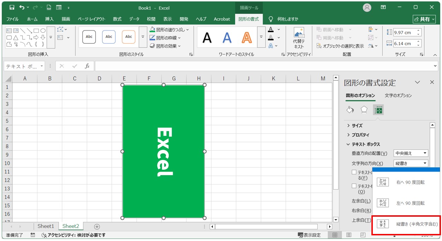Image resolution: width=442 pixels, height=241 pixels.
Task: Select the straight line shape
Action: pos(23,31)
